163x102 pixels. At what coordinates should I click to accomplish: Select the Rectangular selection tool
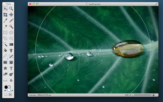pos(5,32)
